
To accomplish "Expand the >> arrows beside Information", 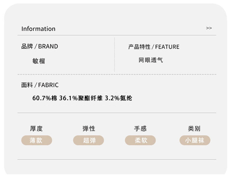I will pyautogui.click(x=209, y=28).
